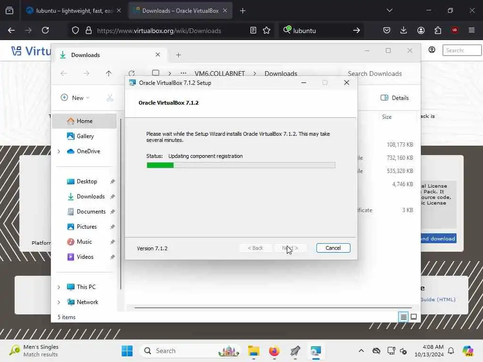Click the uBlock Origin extension icon
Image resolution: width=483 pixels, height=362 pixels.
(x=455, y=30)
